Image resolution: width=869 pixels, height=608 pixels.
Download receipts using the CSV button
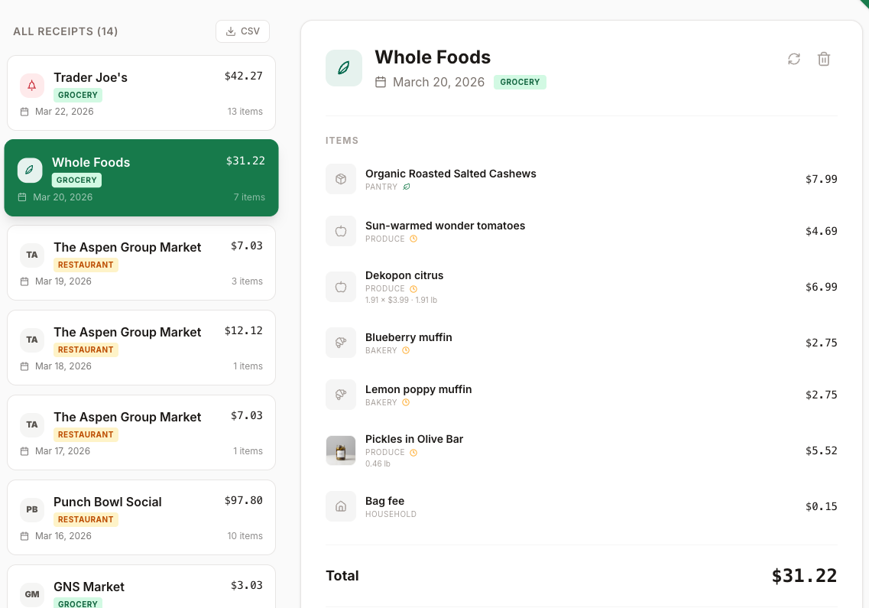(x=242, y=31)
